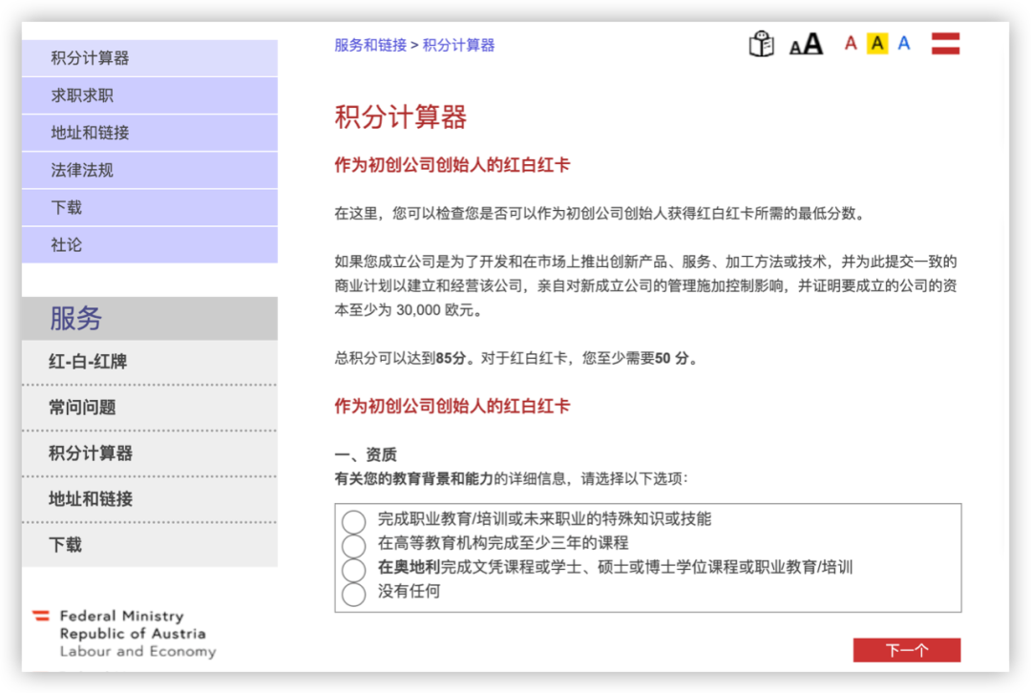Click the 一、资质 section heading

click(366, 454)
